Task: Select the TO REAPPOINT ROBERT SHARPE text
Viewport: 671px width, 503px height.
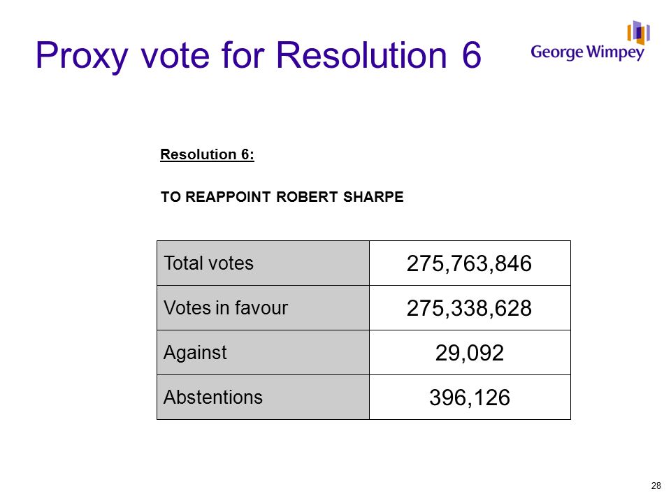Action: point(282,197)
